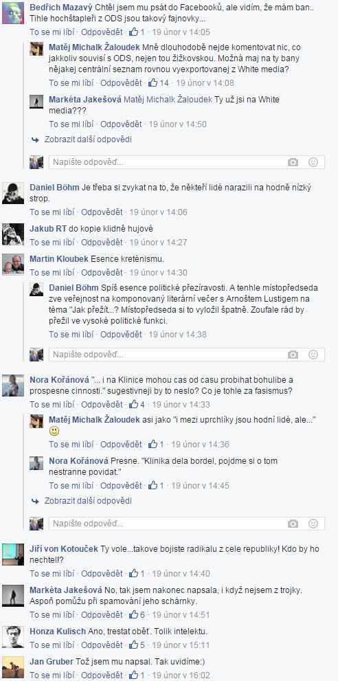This screenshot has height=681, width=338.
Task: Open emoji picker in last reply box
Action: pyautogui.click(x=313, y=524)
